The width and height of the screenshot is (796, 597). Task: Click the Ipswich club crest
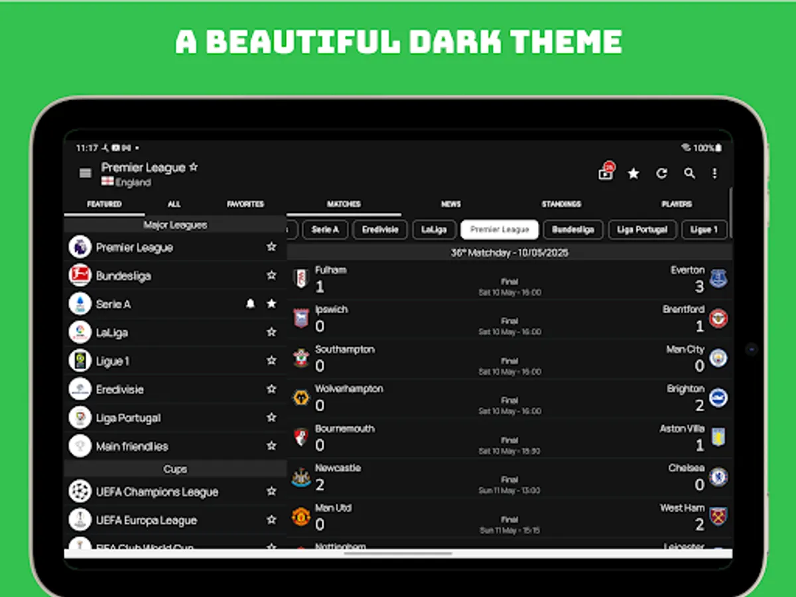point(301,318)
